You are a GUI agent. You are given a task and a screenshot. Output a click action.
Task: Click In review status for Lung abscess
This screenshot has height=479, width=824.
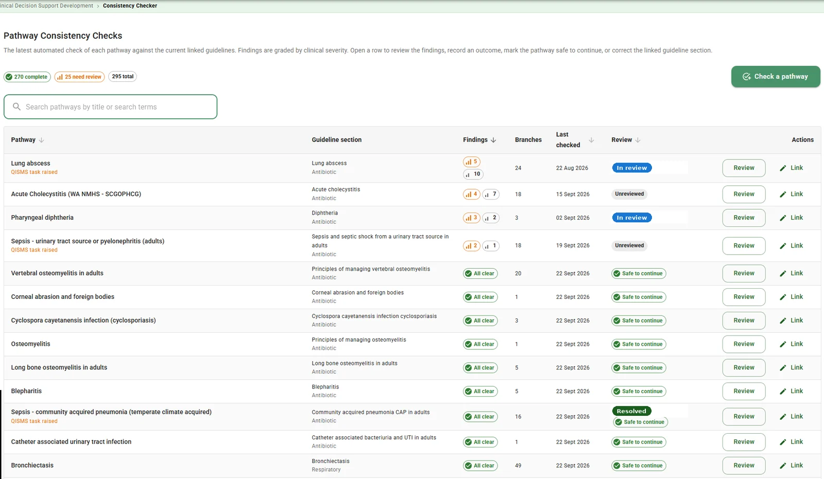pyautogui.click(x=632, y=168)
